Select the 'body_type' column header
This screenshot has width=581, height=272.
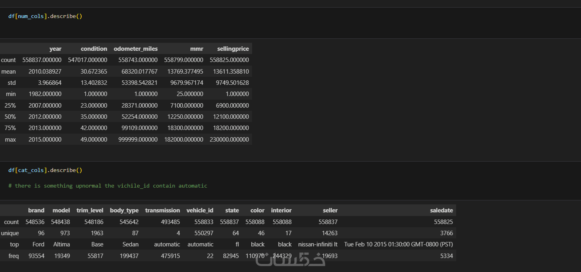[x=124, y=210]
